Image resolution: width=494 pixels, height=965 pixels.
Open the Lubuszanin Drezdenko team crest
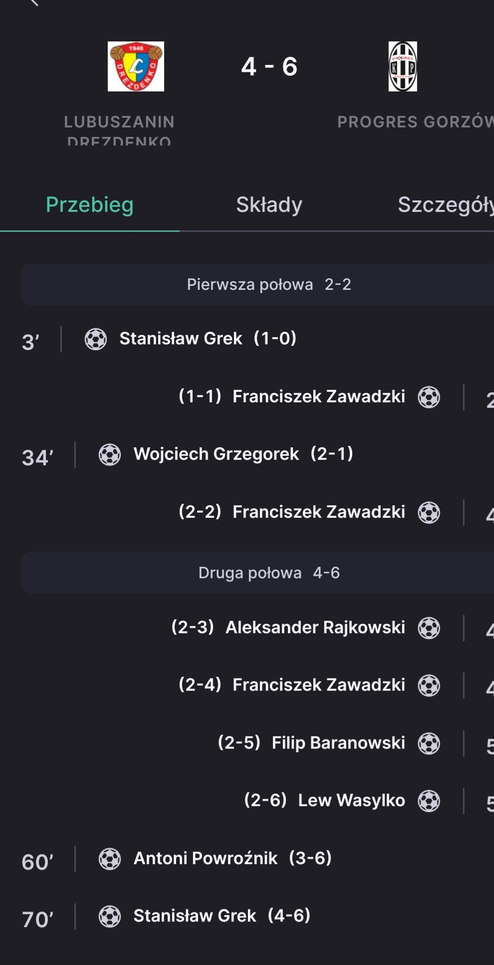(x=136, y=66)
